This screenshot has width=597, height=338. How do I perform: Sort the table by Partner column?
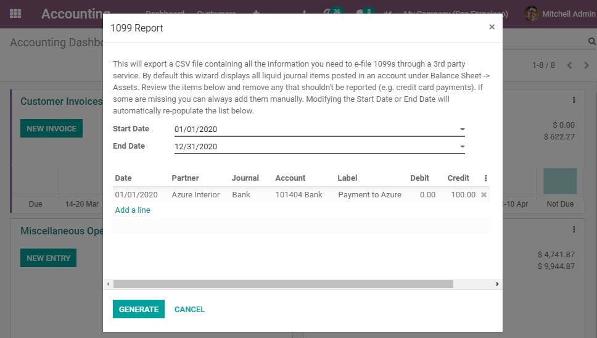[185, 178]
